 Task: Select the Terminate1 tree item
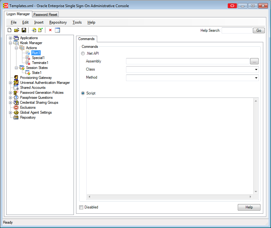click(x=40, y=63)
